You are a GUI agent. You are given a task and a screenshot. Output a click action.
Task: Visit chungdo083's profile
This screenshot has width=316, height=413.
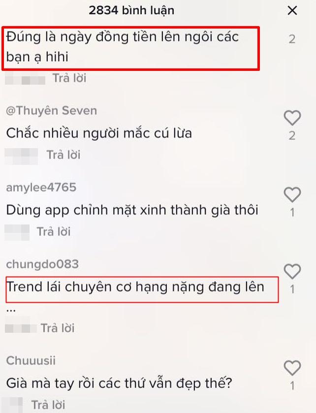pos(42,264)
